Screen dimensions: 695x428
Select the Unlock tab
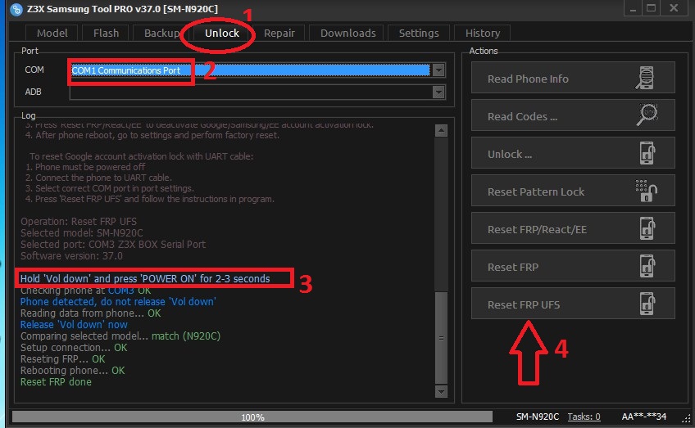(222, 34)
